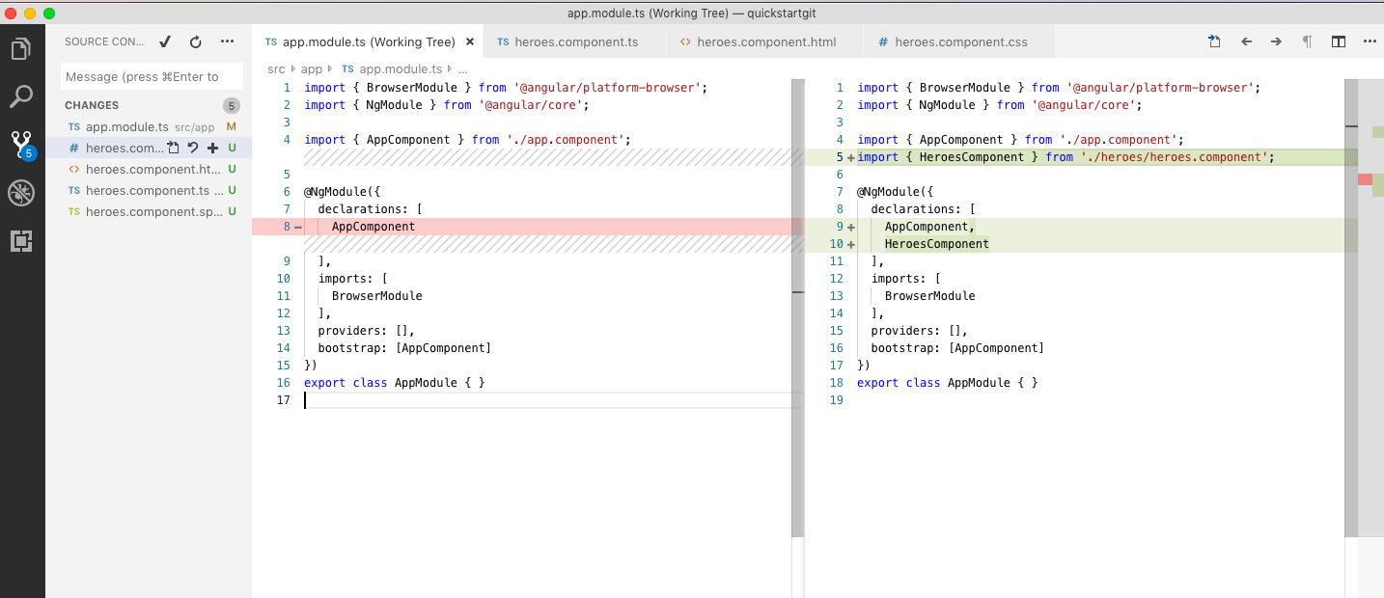The height and width of the screenshot is (598, 1384).
Task: Commit changes with the checkmark icon
Action: pos(165,41)
